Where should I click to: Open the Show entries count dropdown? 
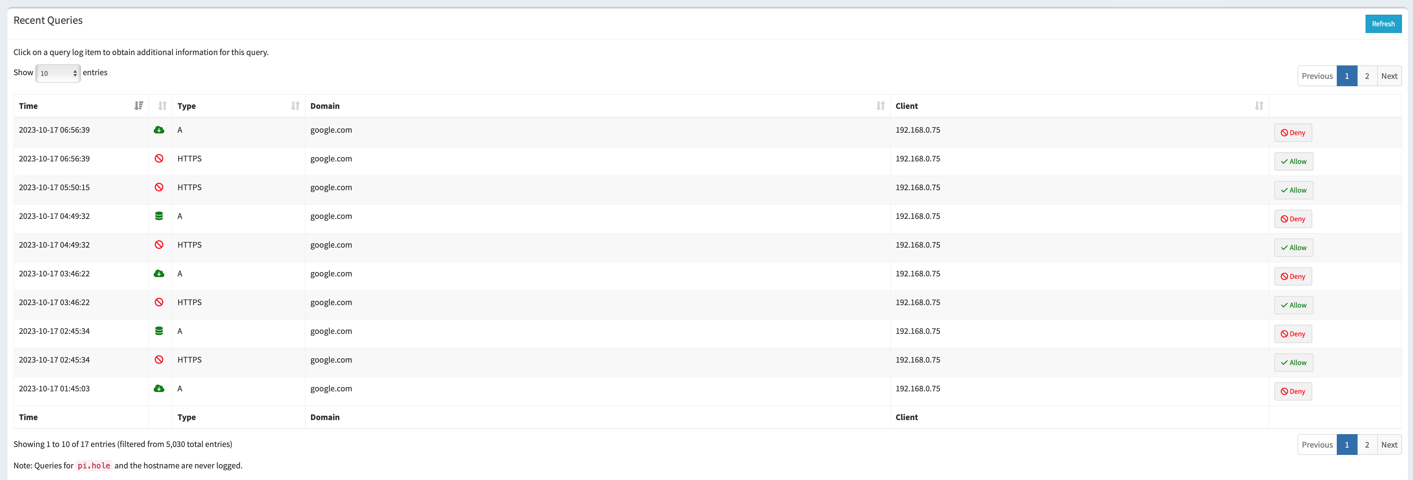pyautogui.click(x=58, y=73)
